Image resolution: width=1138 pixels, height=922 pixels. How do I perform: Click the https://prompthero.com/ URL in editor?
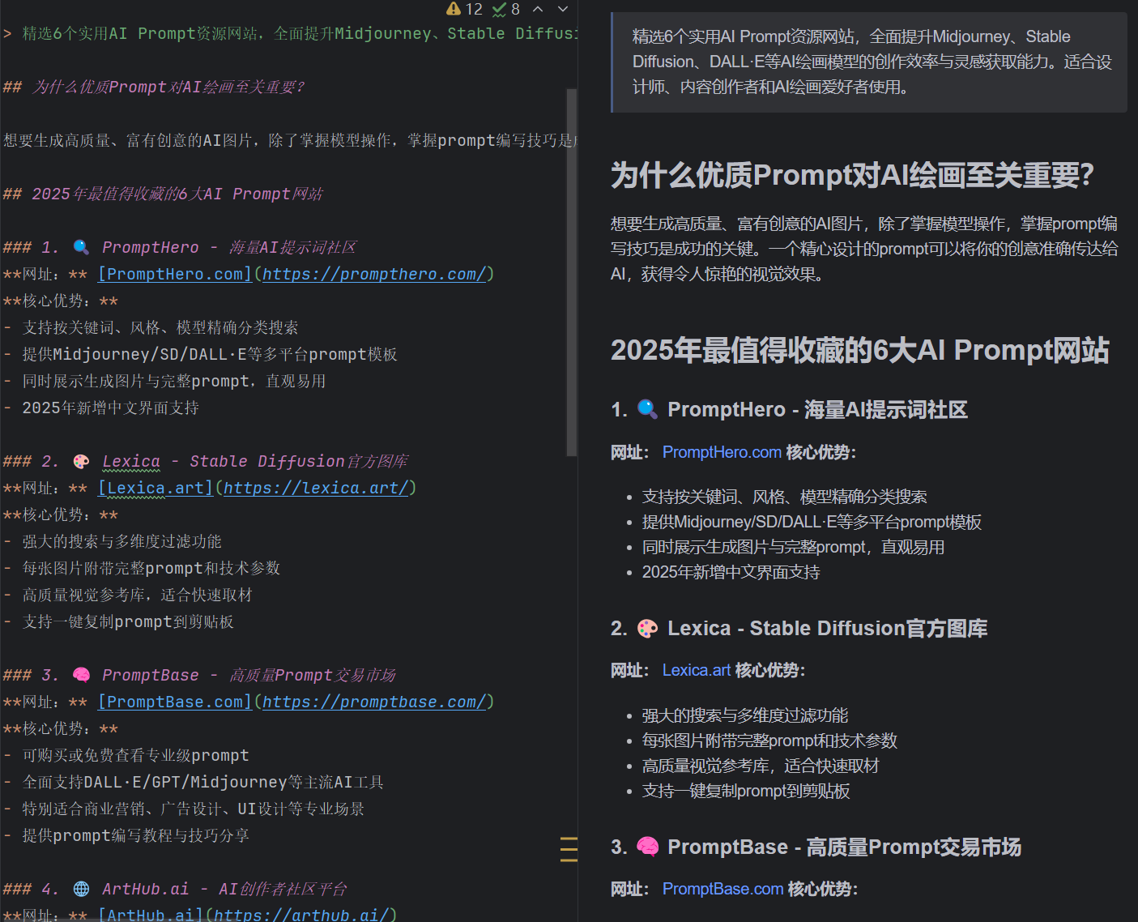point(373,274)
